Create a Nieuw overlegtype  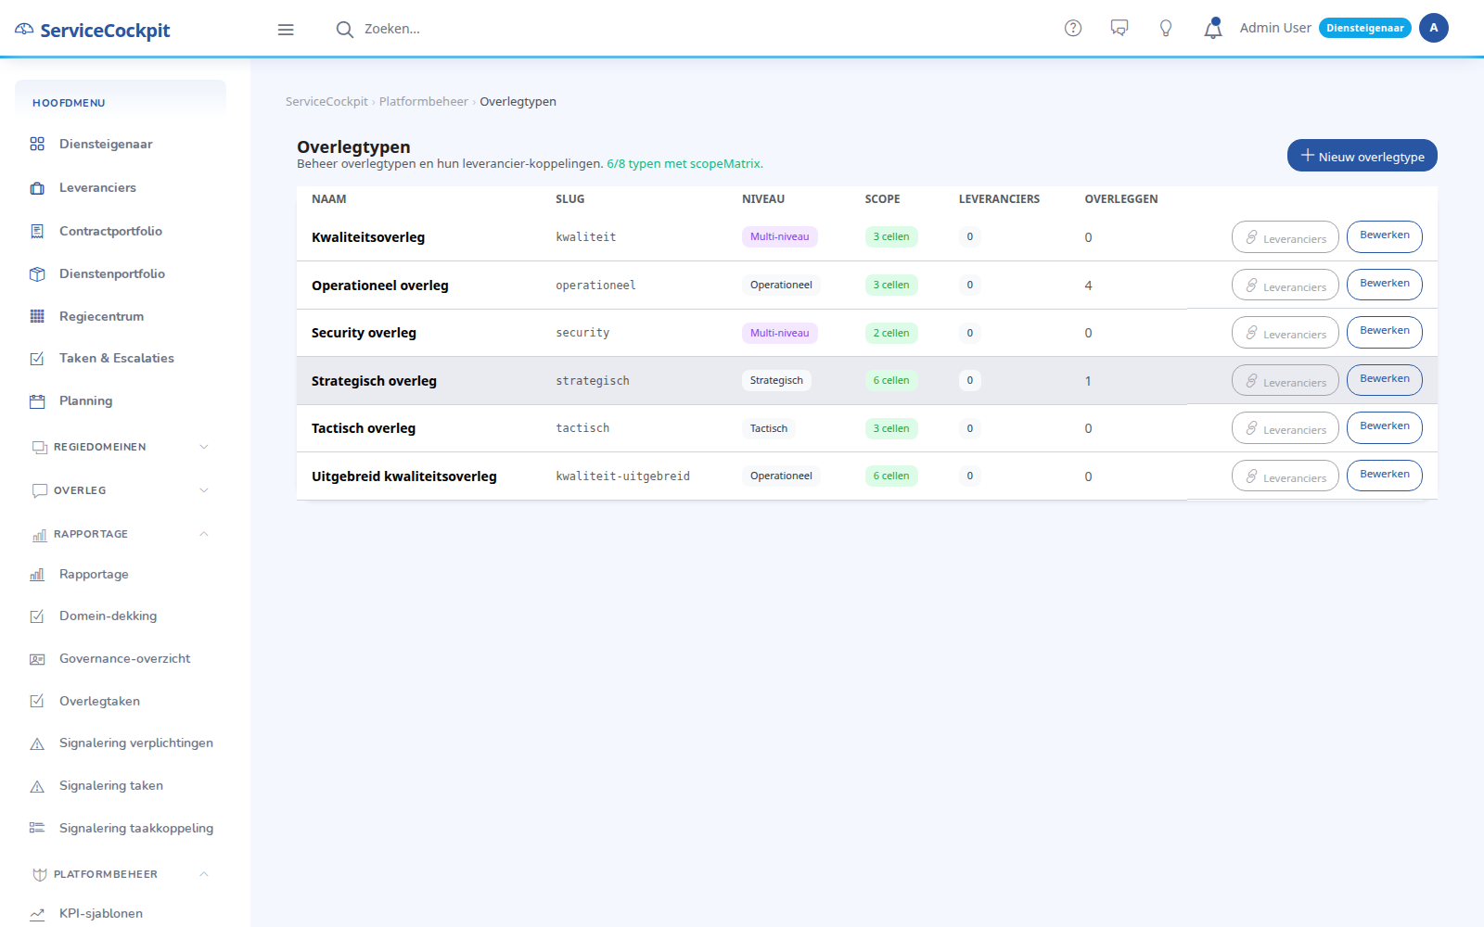[x=1362, y=156]
